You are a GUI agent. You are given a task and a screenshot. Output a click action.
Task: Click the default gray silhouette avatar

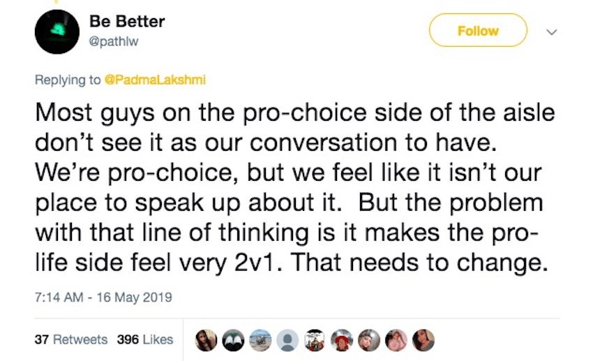287,340
